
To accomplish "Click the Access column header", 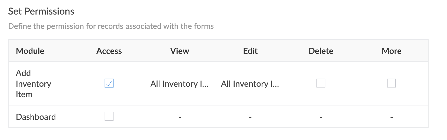I will pos(109,51).
